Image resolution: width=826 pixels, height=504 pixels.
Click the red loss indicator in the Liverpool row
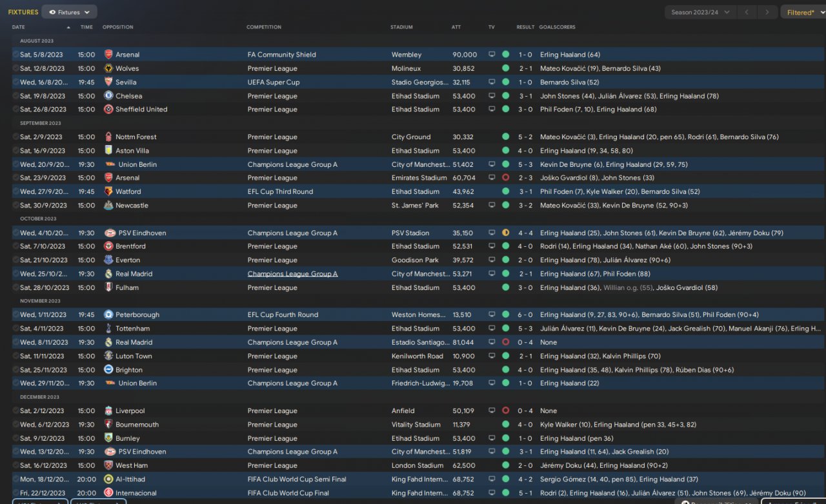505,411
